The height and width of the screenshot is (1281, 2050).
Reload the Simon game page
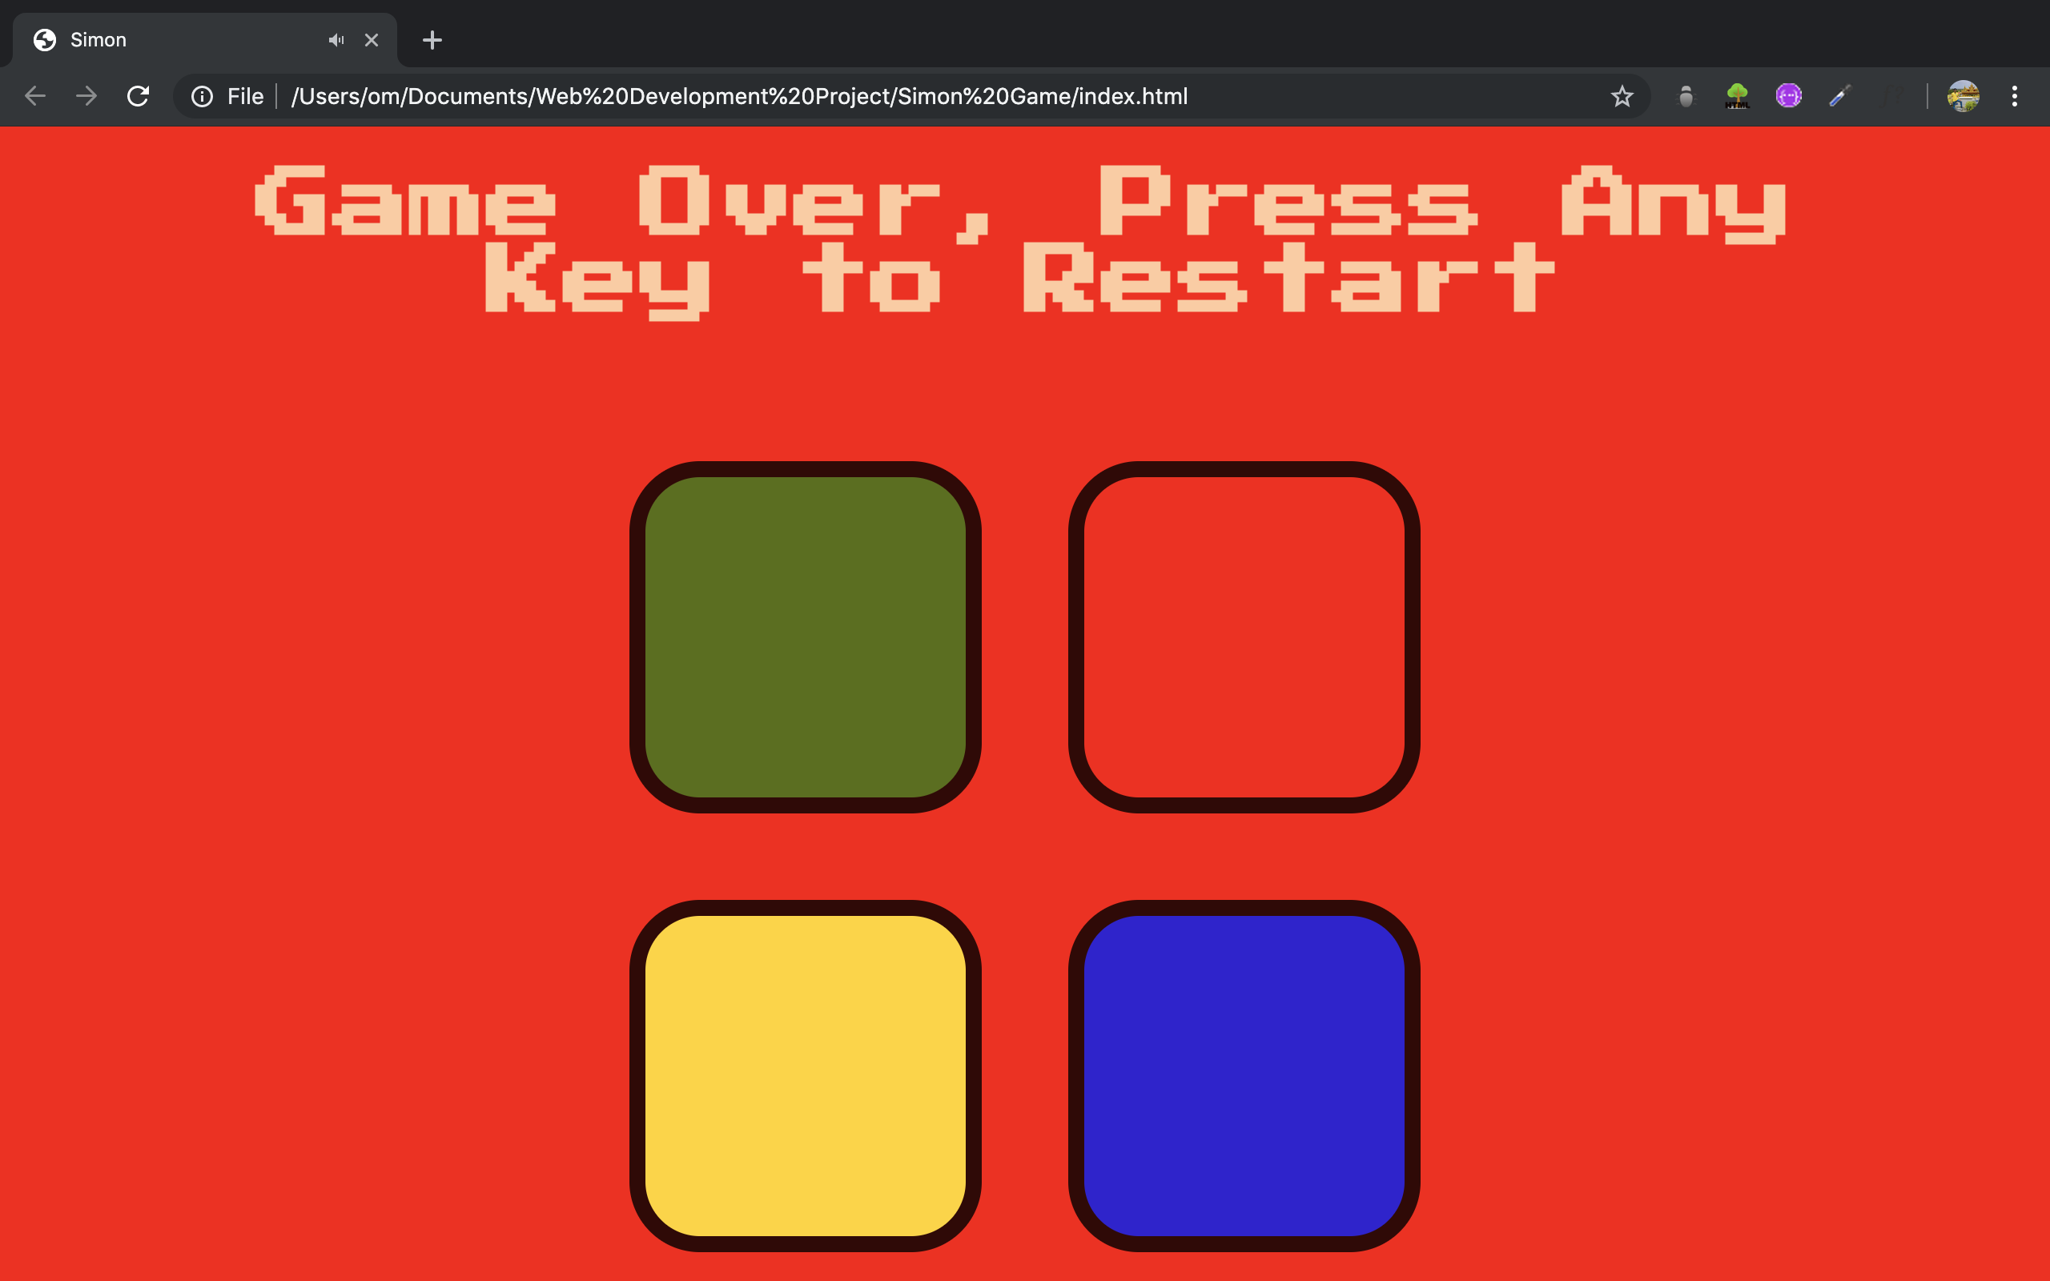coord(138,97)
